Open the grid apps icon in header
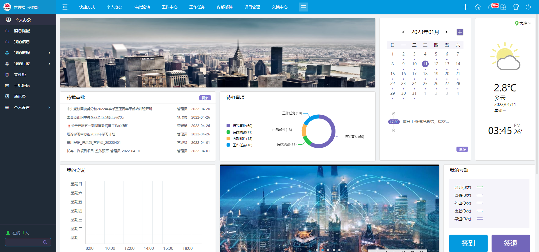The image size is (539, 252). pos(503,7)
